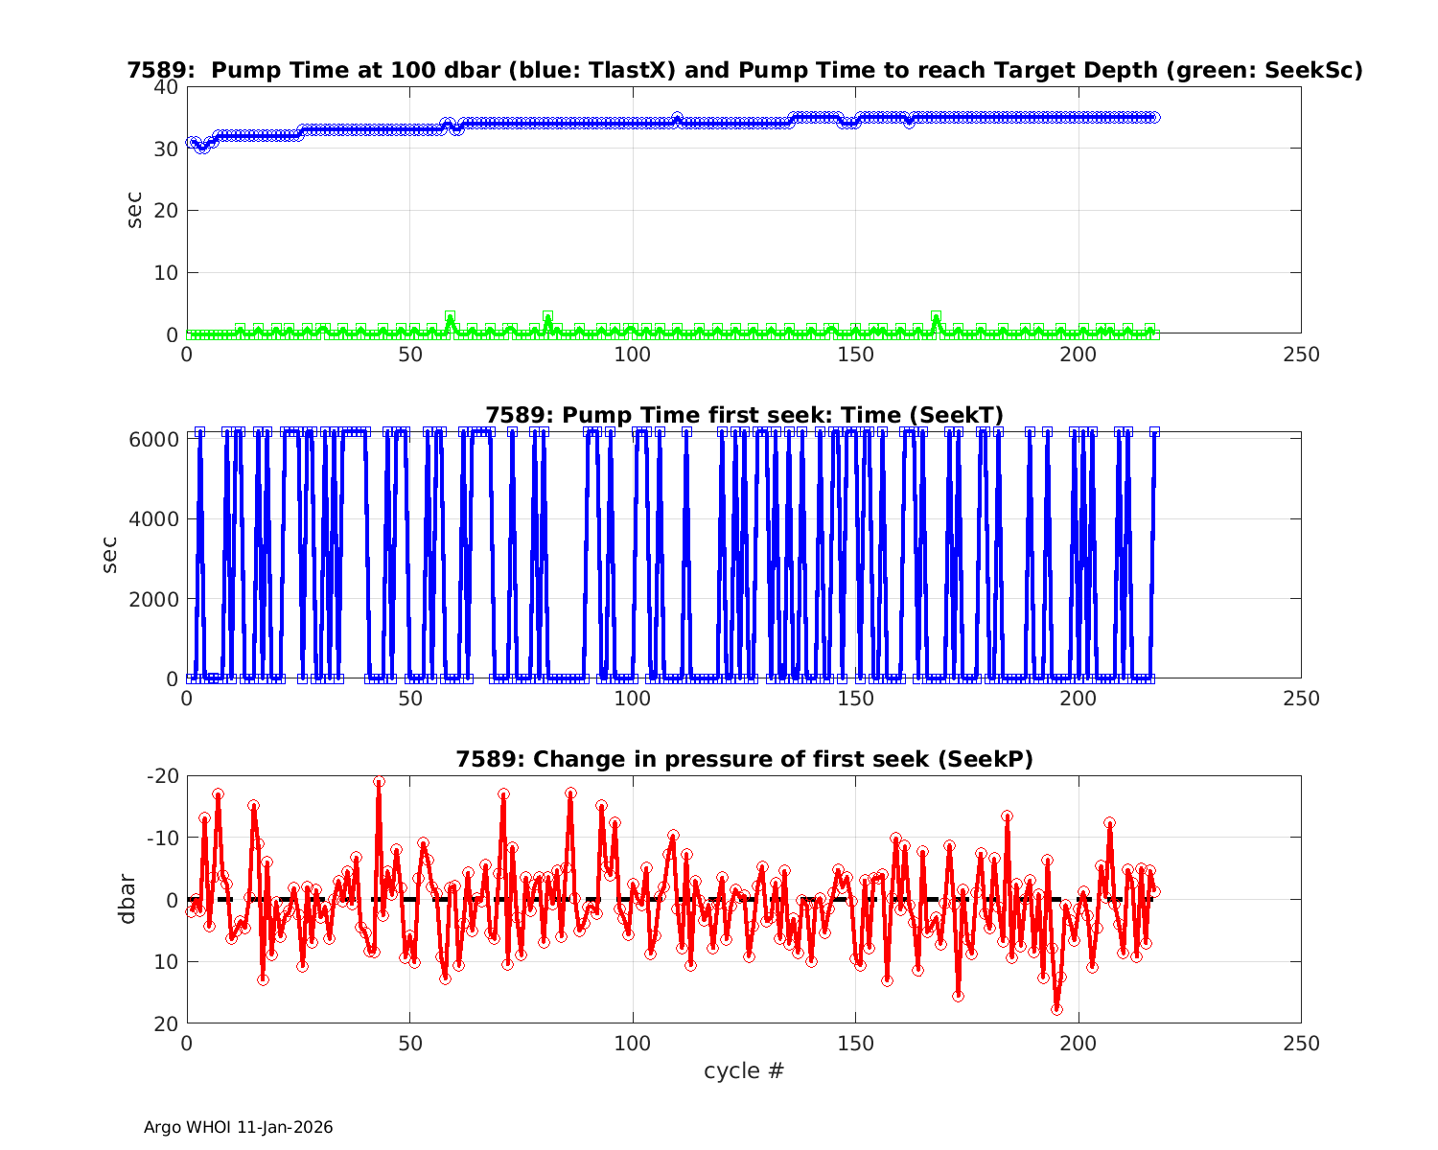Click the '100' x-axis tick of middle plot
This screenshot has width=1438, height=1150.
(x=633, y=699)
